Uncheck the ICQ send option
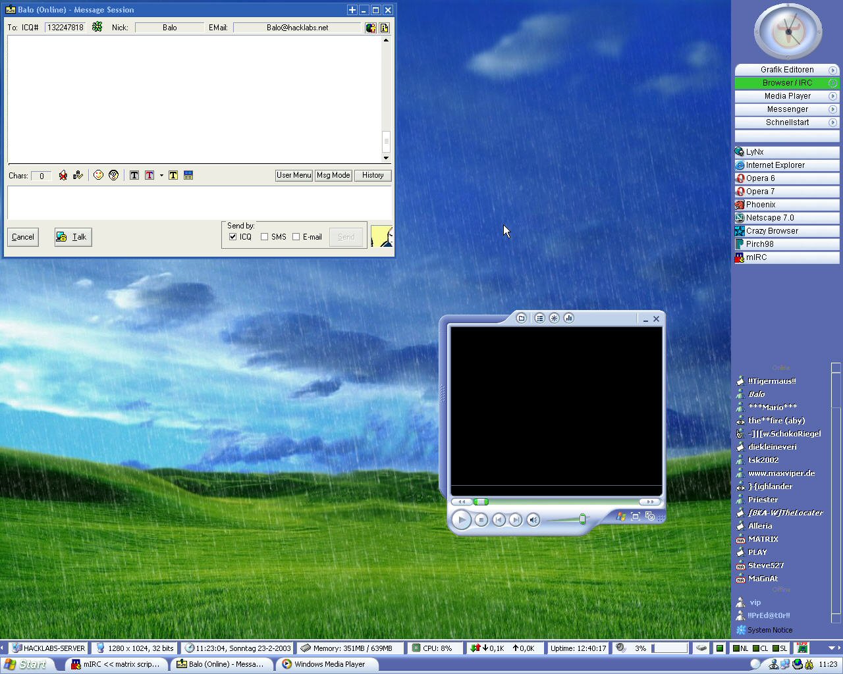Viewport: 843px width, 674px height. (232, 237)
